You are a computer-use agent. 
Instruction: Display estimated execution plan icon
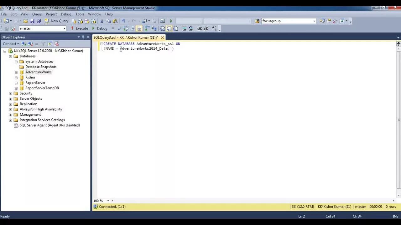(x=126, y=28)
